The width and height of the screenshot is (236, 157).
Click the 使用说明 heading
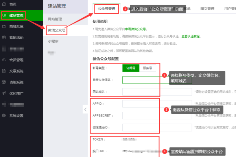100,22
